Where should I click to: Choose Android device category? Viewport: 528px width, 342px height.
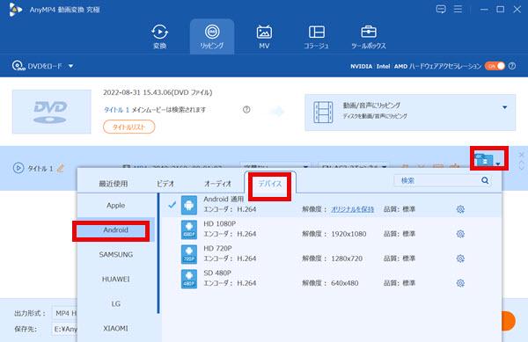(x=116, y=230)
